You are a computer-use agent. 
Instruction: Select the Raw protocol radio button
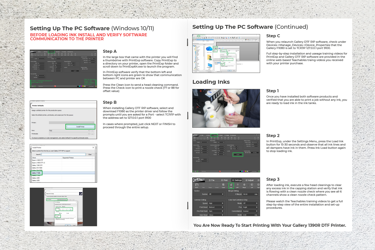pos(59,213)
